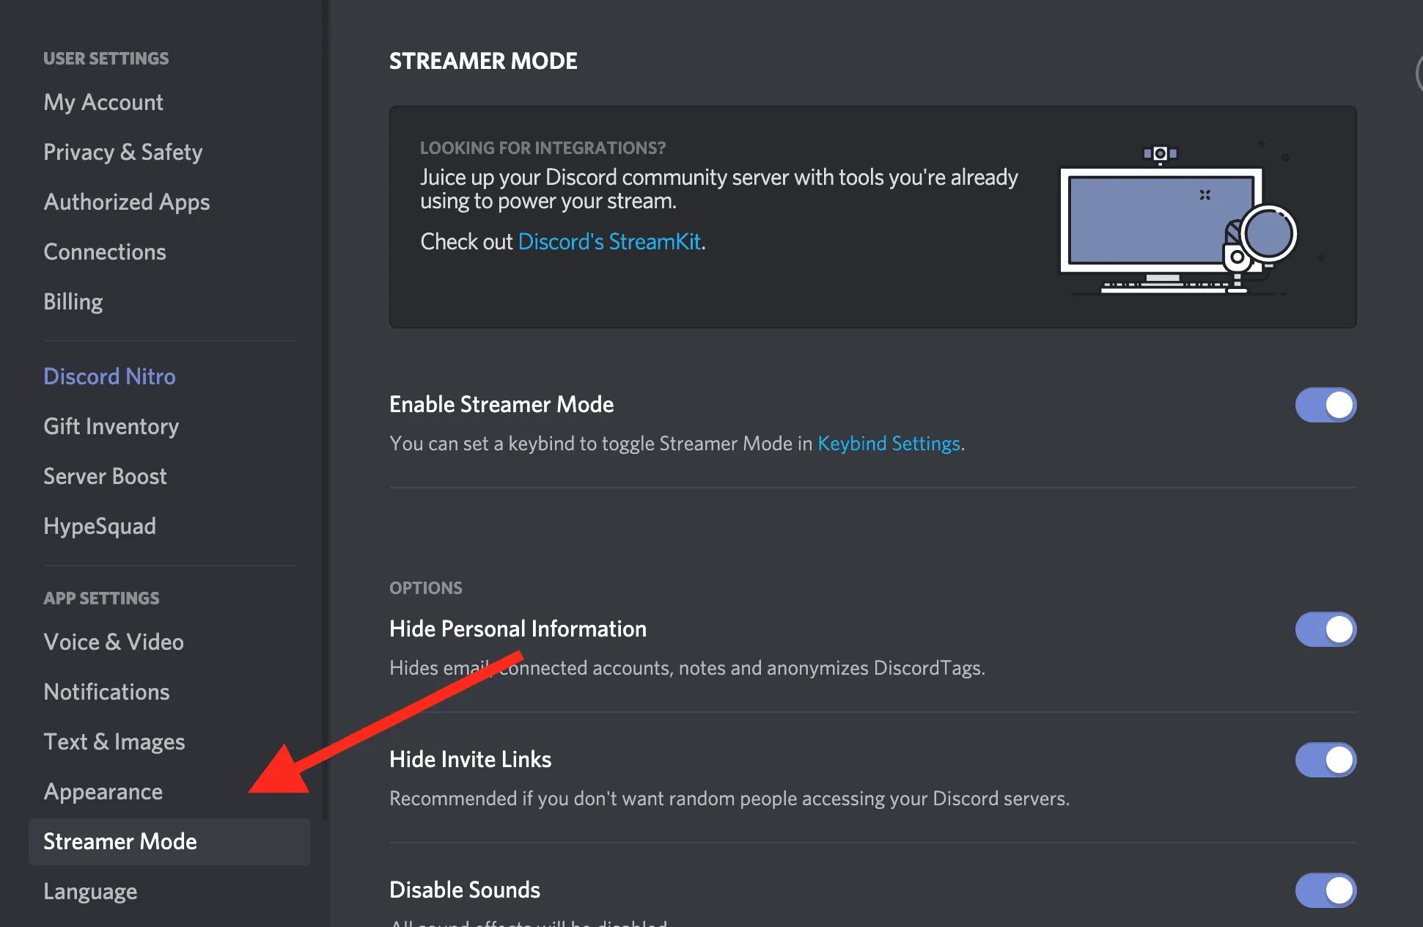Click the Hide Personal Information title
Viewport: 1423px width, 927px height.
point(518,629)
